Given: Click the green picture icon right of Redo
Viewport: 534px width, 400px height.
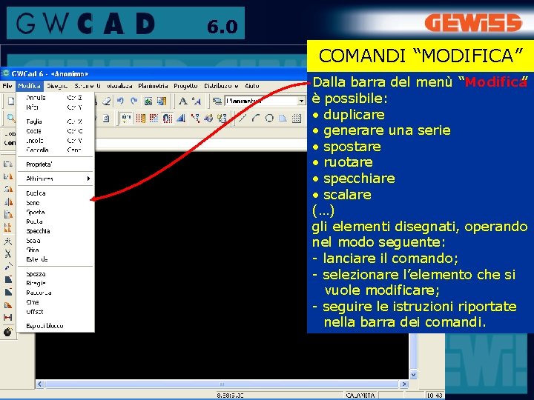Looking at the screenshot, I should (x=148, y=101).
